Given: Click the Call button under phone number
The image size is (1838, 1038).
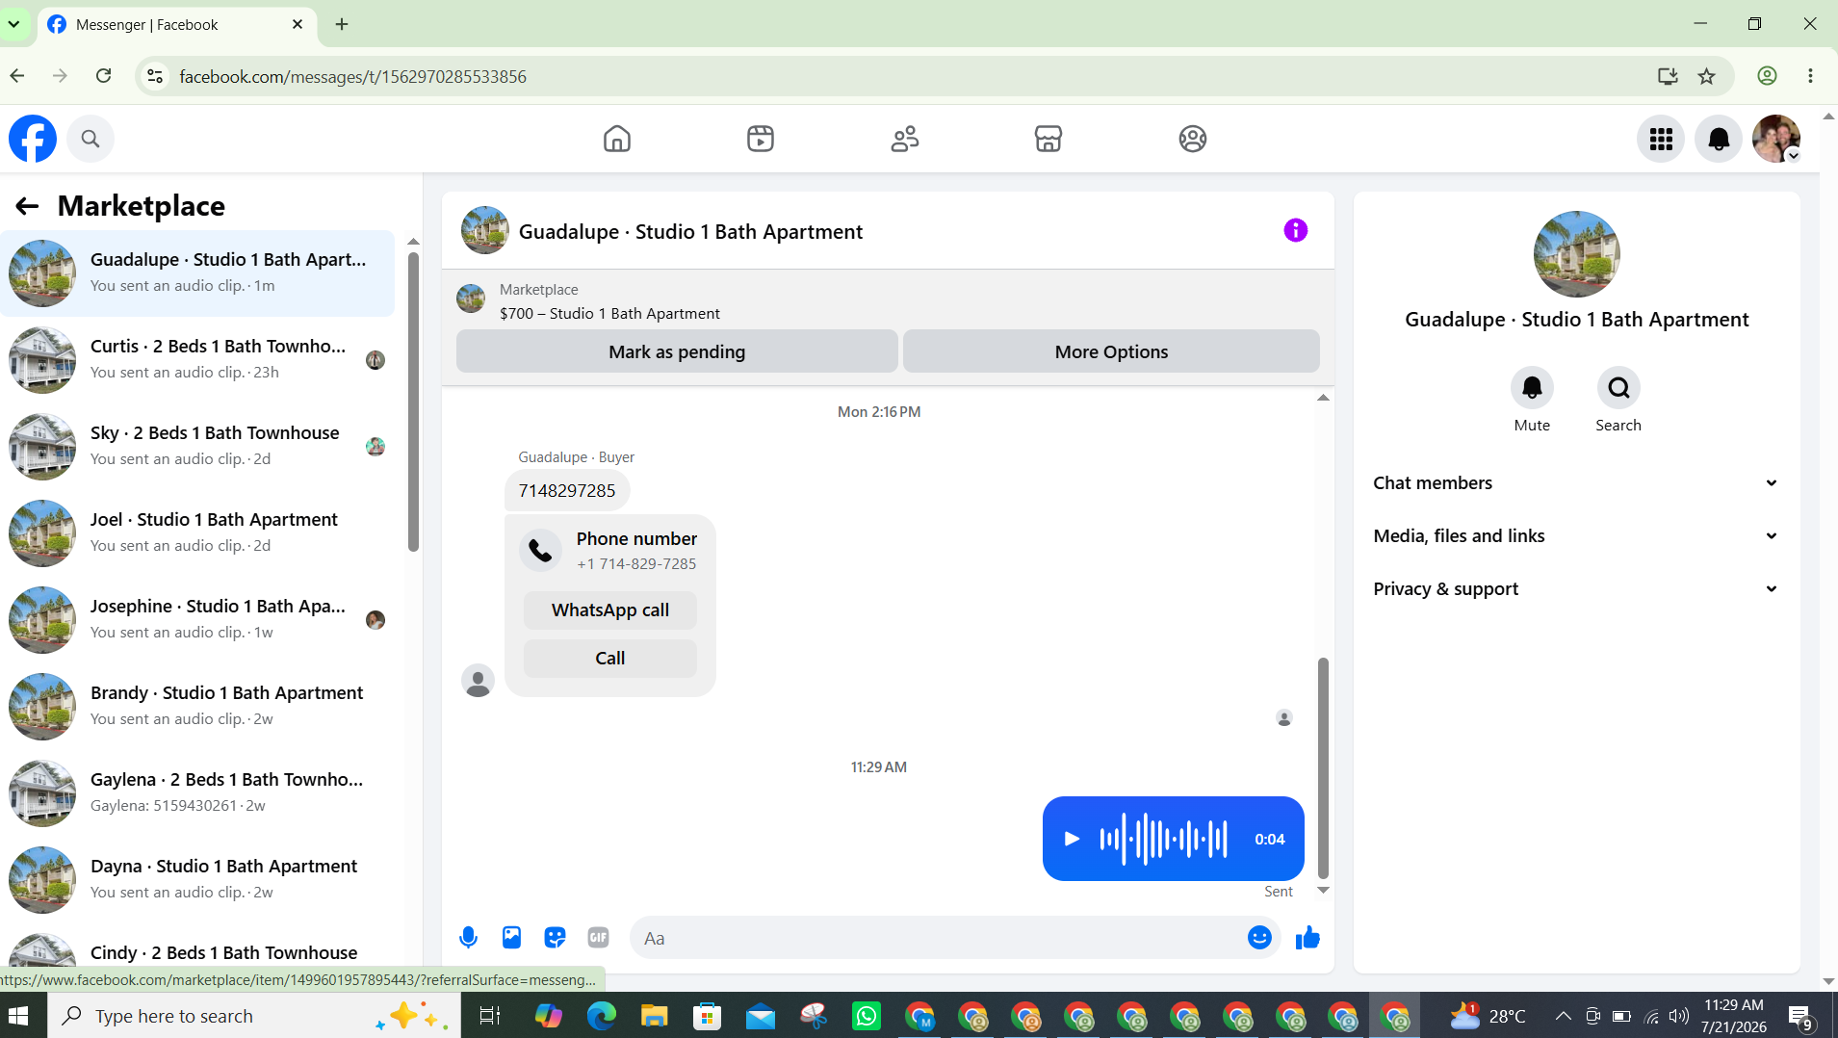Looking at the screenshot, I should 610,659.
